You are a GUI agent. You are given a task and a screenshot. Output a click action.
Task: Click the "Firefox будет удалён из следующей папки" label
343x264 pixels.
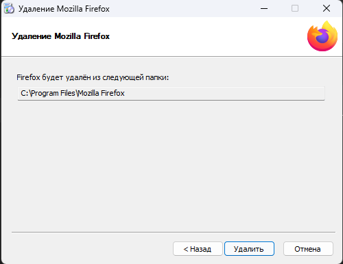(93, 77)
